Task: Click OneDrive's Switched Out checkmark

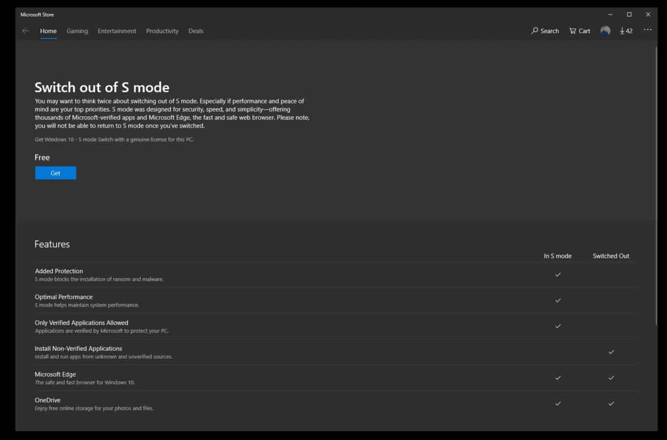Action: tap(611, 403)
